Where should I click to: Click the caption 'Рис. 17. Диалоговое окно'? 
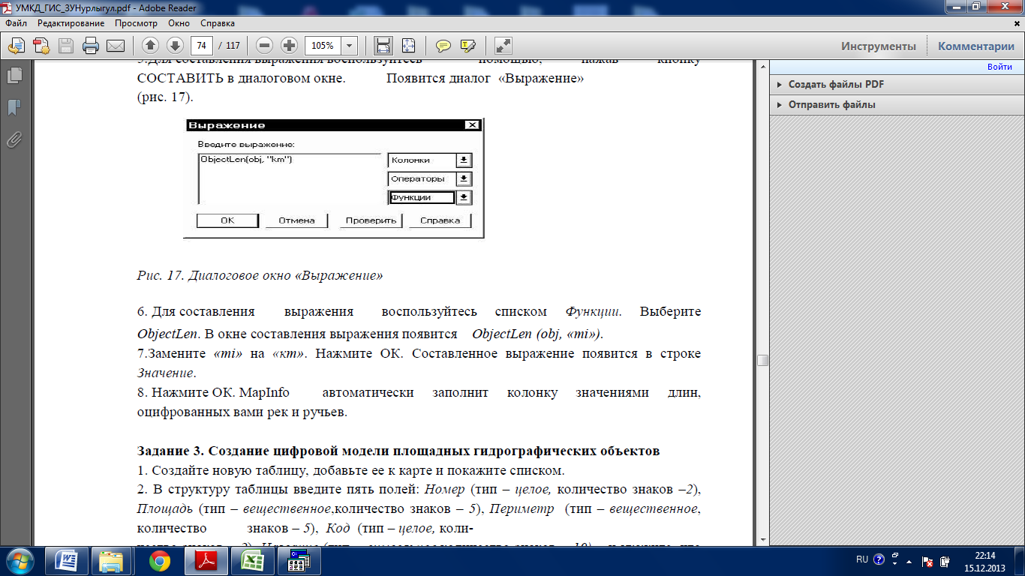pyautogui.click(x=215, y=275)
